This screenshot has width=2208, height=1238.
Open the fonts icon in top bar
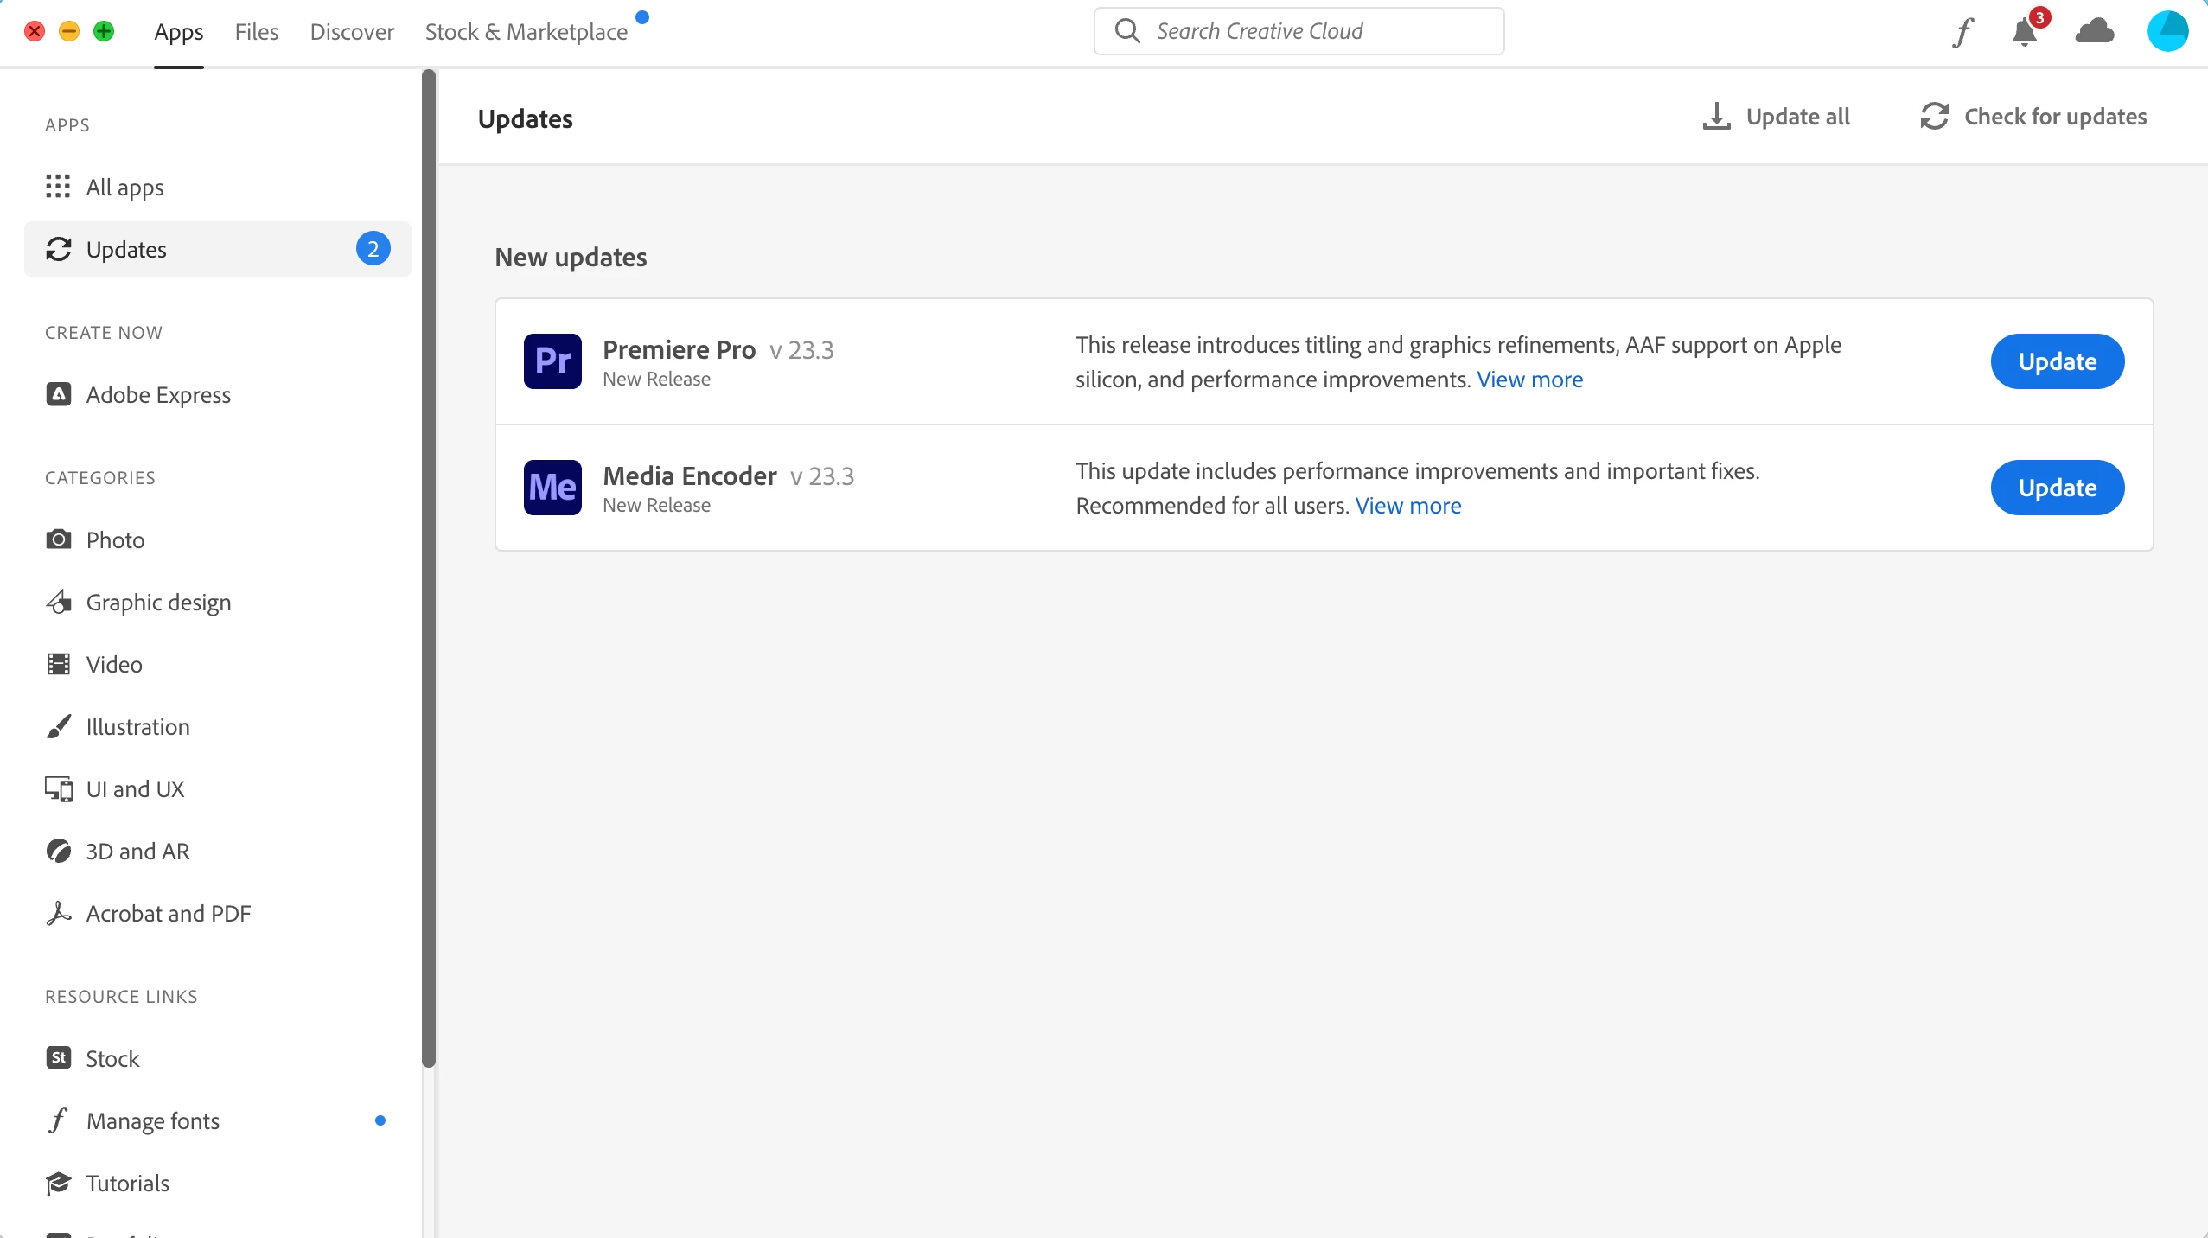tap(1963, 32)
